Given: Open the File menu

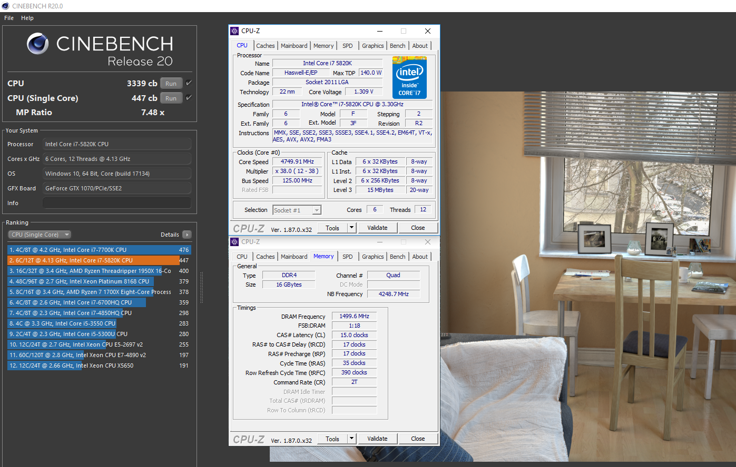Looking at the screenshot, I should tap(8, 17).
